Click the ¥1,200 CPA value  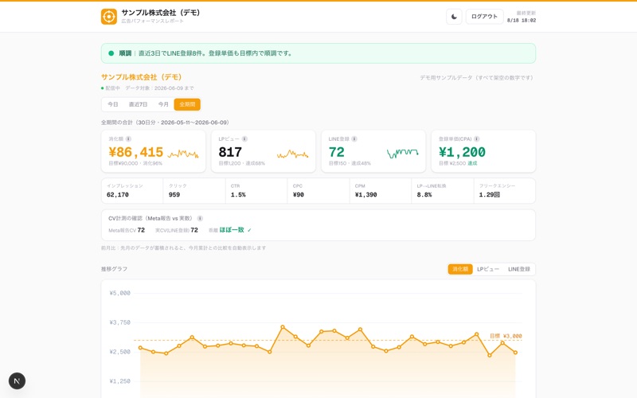click(x=462, y=152)
